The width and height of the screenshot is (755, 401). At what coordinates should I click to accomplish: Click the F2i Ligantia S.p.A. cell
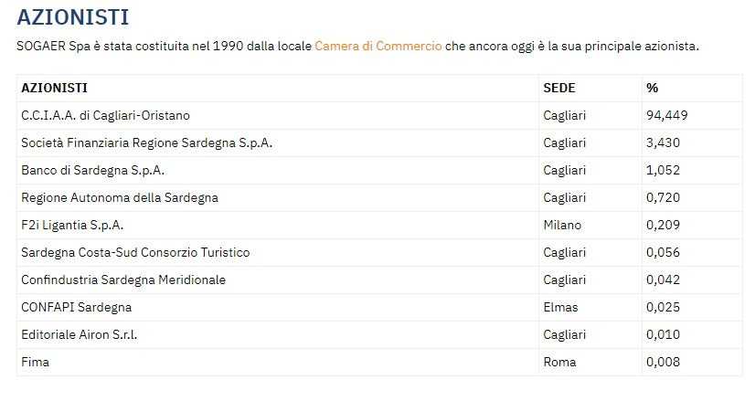click(x=278, y=226)
